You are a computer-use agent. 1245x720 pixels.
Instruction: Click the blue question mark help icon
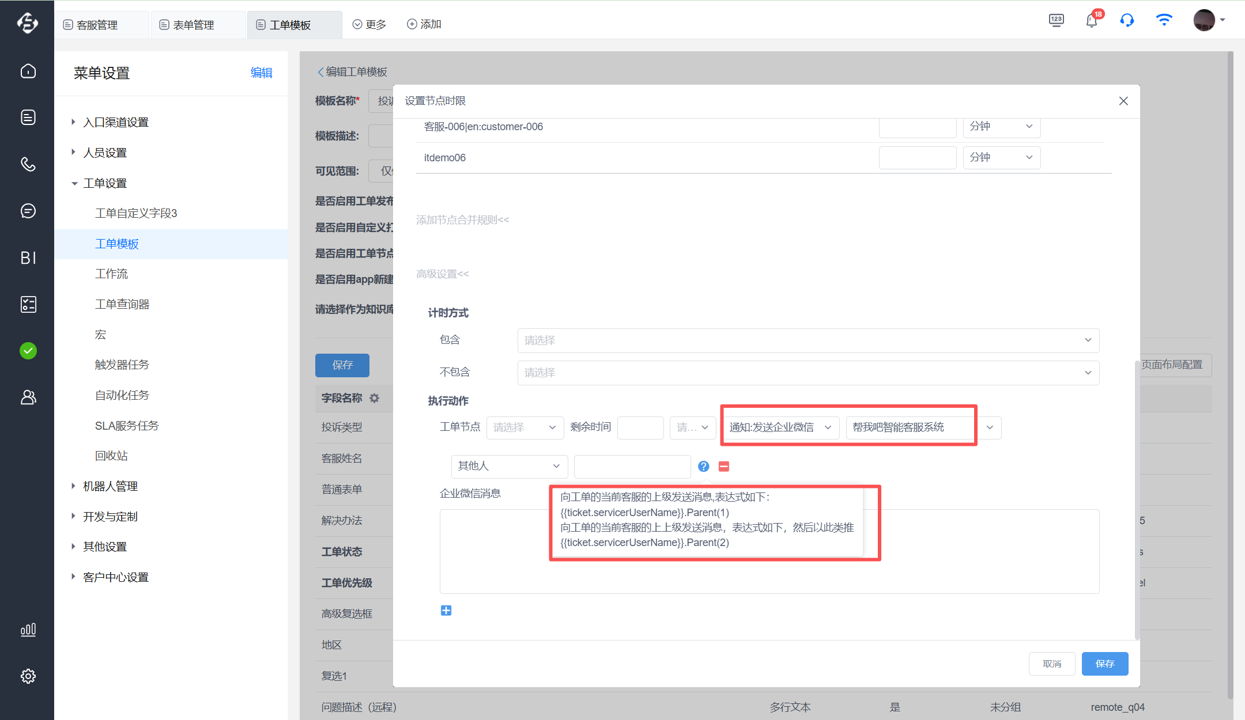703,466
